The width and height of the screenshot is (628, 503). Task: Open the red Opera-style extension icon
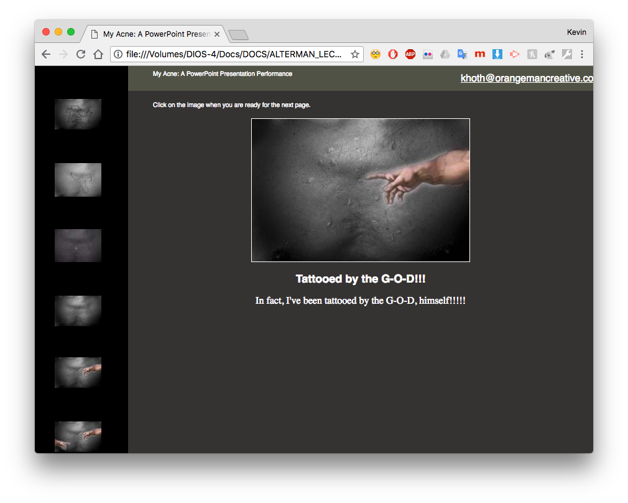pyautogui.click(x=393, y=54)
